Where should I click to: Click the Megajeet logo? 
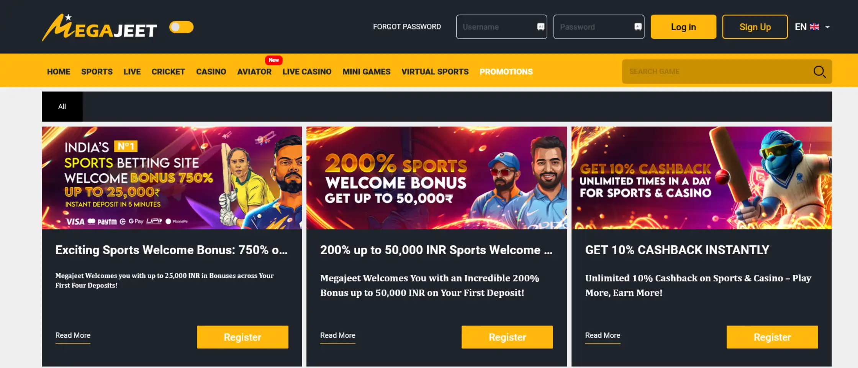pos(100,27)
